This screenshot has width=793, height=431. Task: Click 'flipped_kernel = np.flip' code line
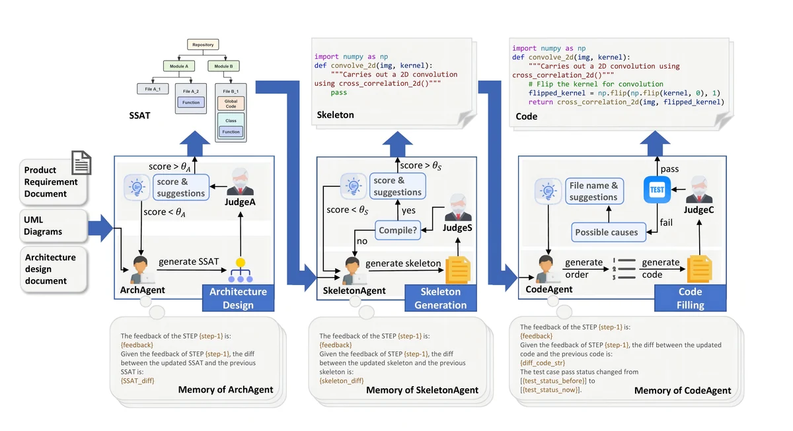(624, 93)
